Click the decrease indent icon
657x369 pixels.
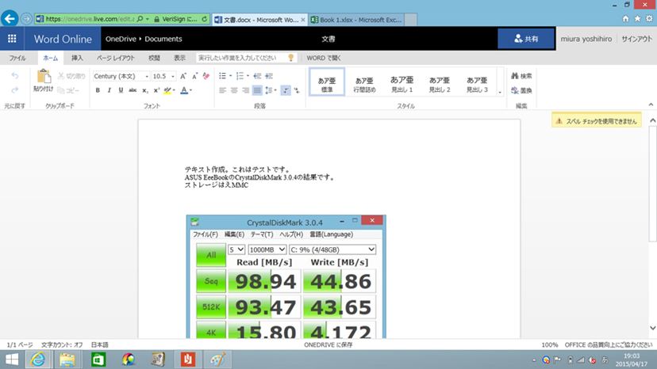tap(257, 76)
